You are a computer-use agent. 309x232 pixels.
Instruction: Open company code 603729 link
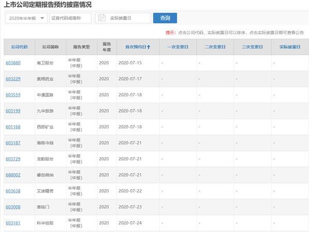click(x=13, y=159)
